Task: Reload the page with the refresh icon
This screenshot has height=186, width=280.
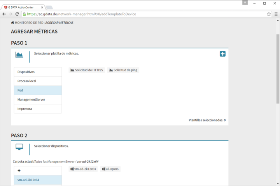Action: point(17,14)
